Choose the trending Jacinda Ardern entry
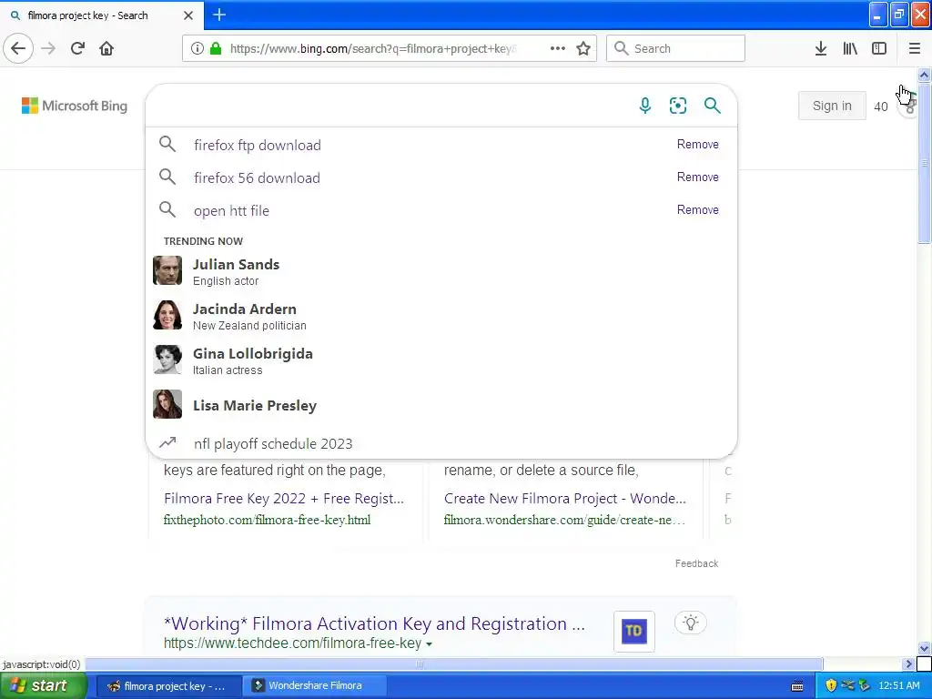Viewport: 932px width, 699px height. 441,316
